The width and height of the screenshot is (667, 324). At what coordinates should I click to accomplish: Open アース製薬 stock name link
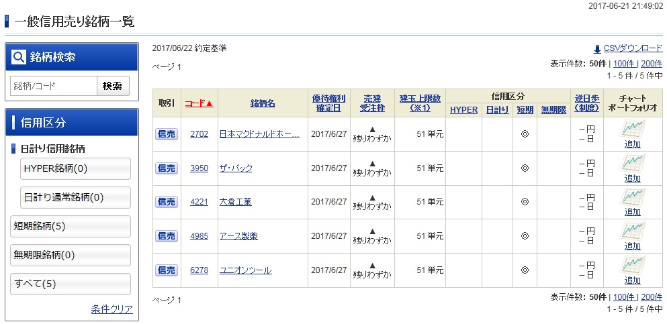(x=238, y=236)
